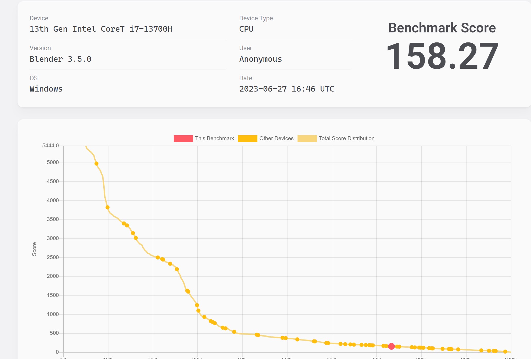This screenshot has width=531, height=359.
Task: Select the topmost orange point near score 5000
Action: (x=96, y=164)
